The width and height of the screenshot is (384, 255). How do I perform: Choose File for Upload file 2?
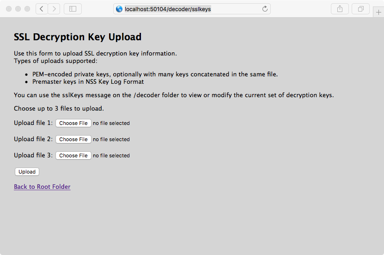tap(73, 139)
